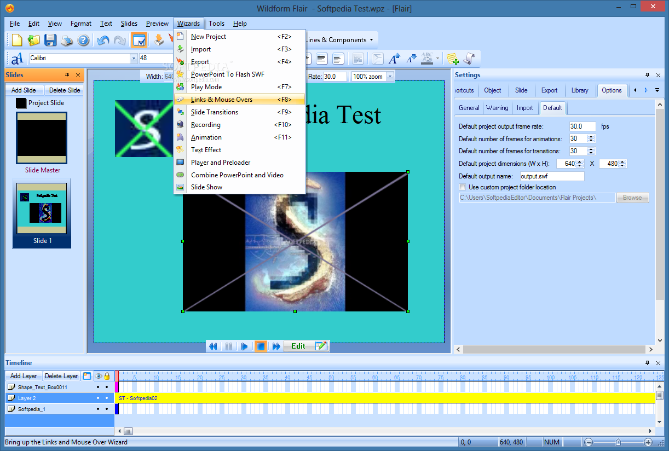The image size is (669, 451).
Task: Select Links & Mouse Overs in Wizards menu
Action: [239, 100]
